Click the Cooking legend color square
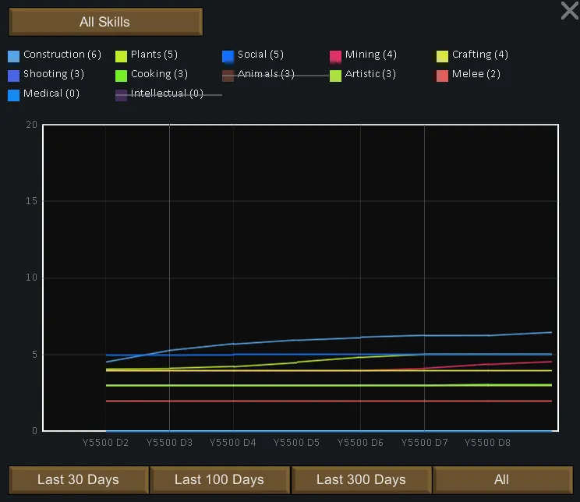 click(x=122, y=76)
